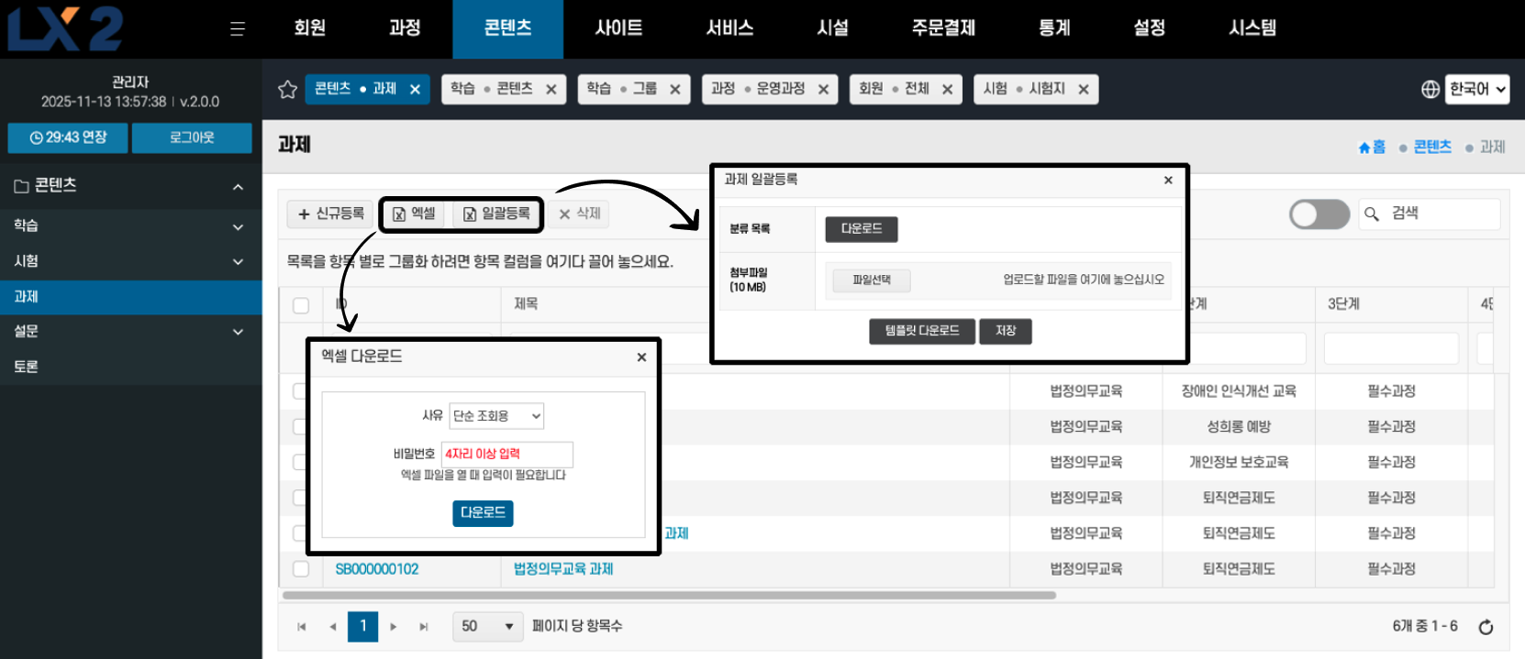Open the 서비스 top menu

729,28
